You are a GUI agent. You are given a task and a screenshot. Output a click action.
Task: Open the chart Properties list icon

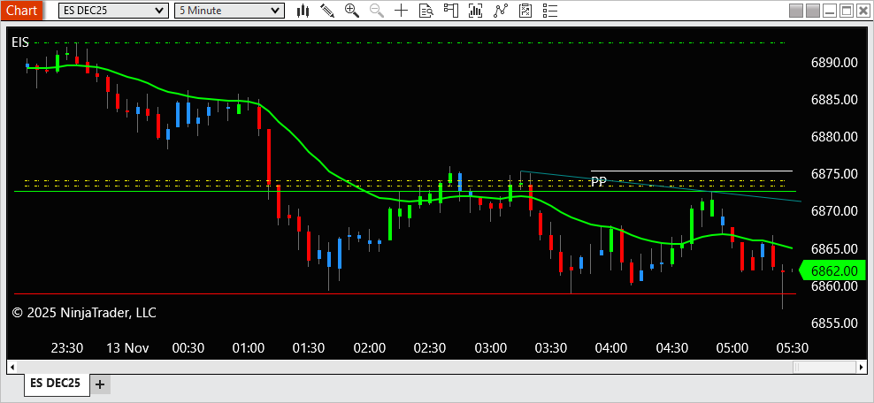[x=550, y=10]
